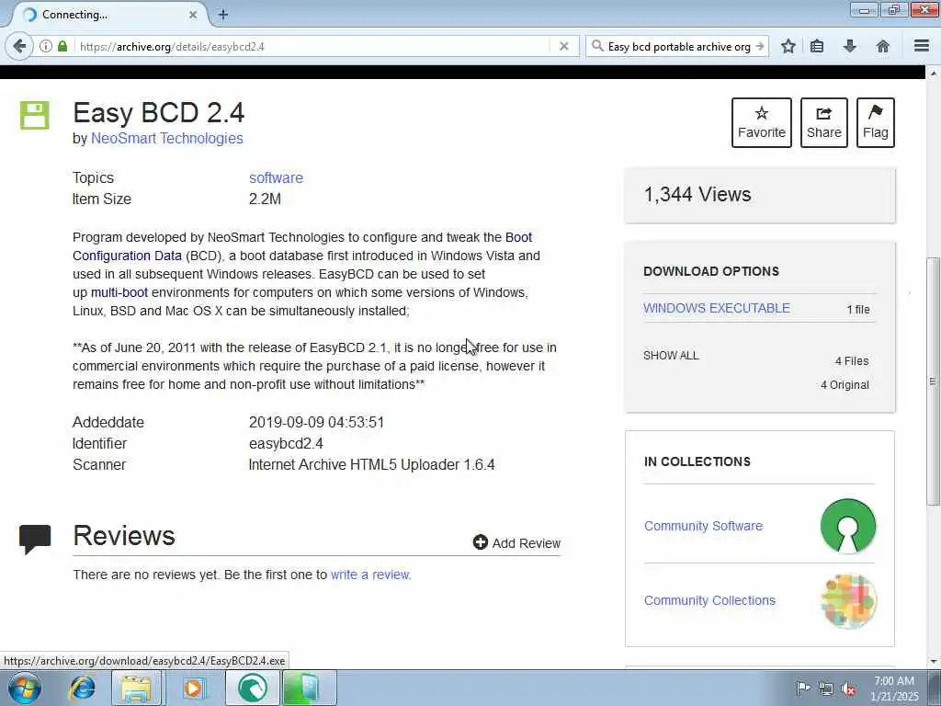
Task: Click the Action Center flag tray icon
Action: tap(803, 688)
